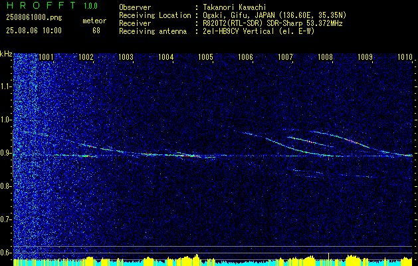The image size is (418, 266).
Task: Click the HROFFT program title text
Action: (41, 5)
